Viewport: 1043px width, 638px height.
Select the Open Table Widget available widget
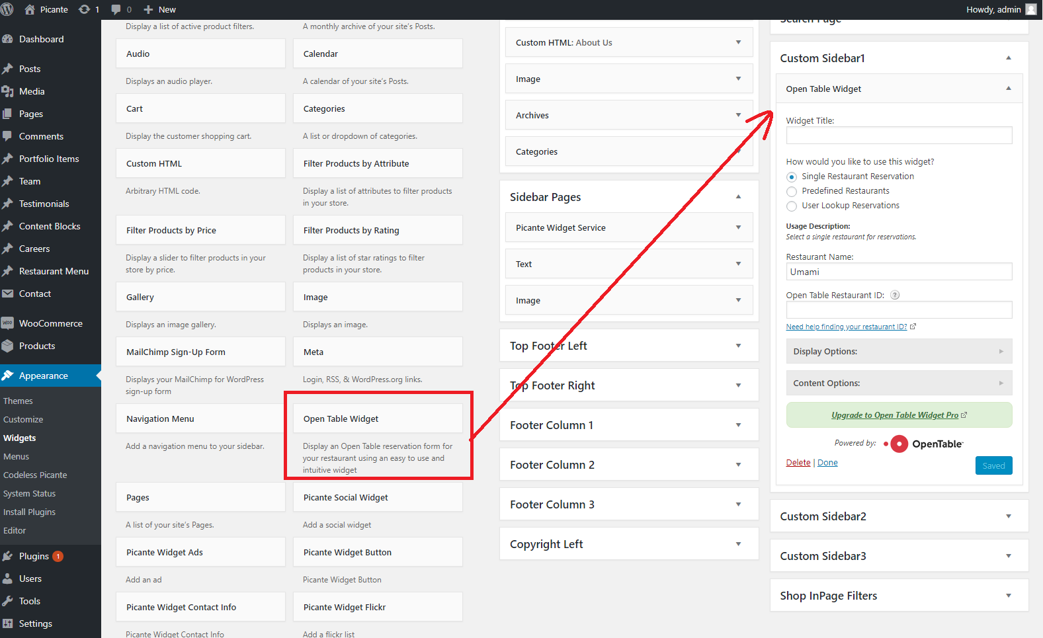click(378, 419)
